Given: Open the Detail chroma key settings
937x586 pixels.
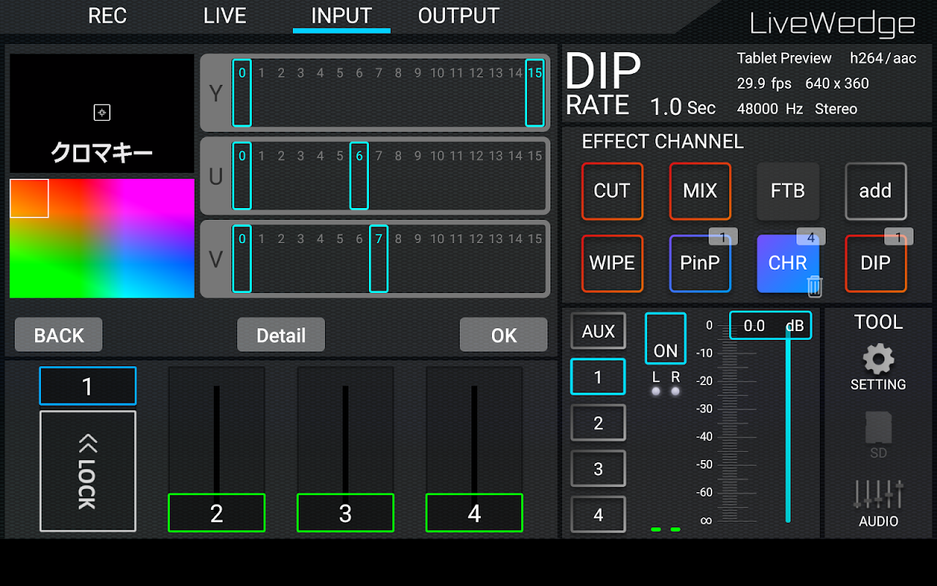Looking at the screenshot, I should 281,335.
